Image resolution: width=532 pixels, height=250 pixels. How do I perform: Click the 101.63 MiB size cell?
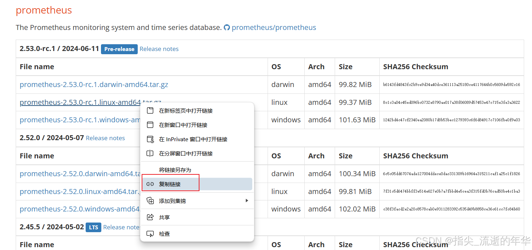357,120
